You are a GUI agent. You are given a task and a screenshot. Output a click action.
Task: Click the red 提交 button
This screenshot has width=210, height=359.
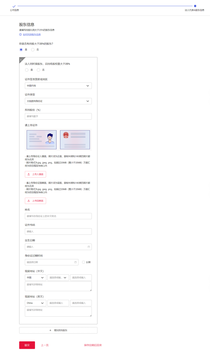(x=27, y=345)
